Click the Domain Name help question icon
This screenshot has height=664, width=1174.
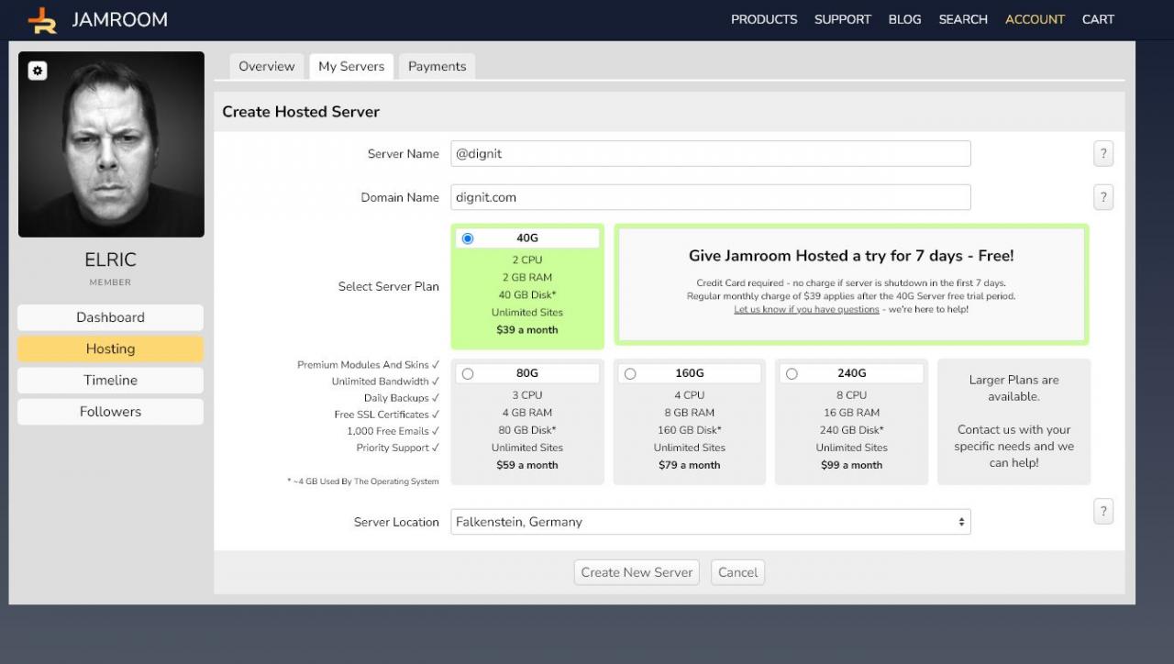click(1103, 197)
